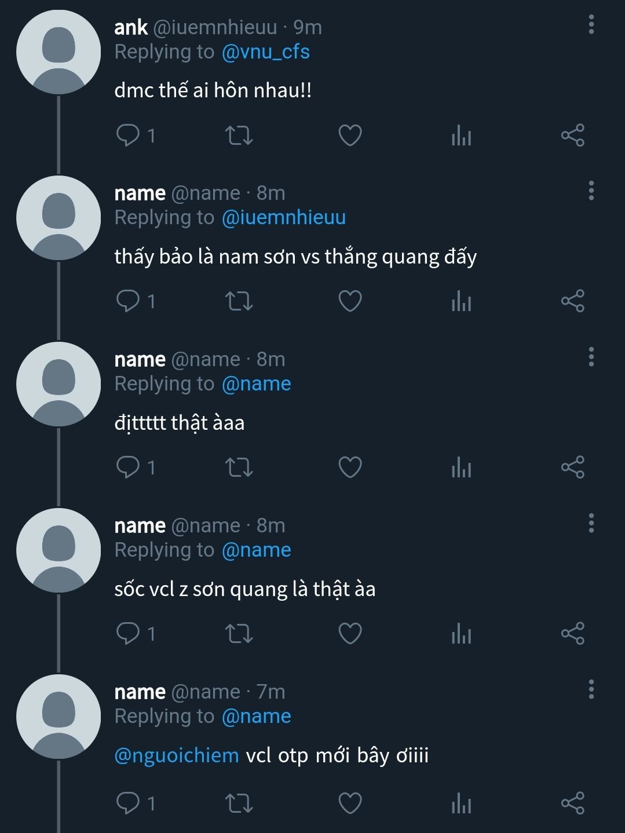Viewport: 625px width, 833px height.
Task: Reply to the 'địttttt thật àaa' tweet
Action: click(x=128, y=467)
